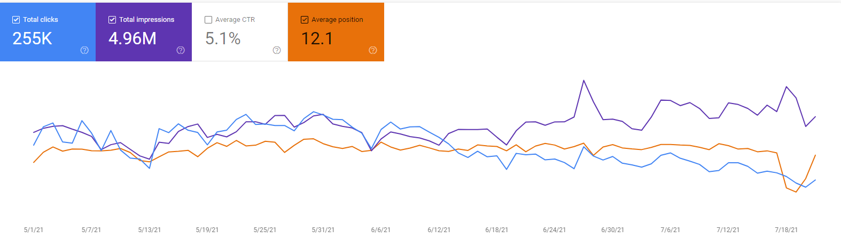Select the 6/24/21 axis date

coord(554,230)
